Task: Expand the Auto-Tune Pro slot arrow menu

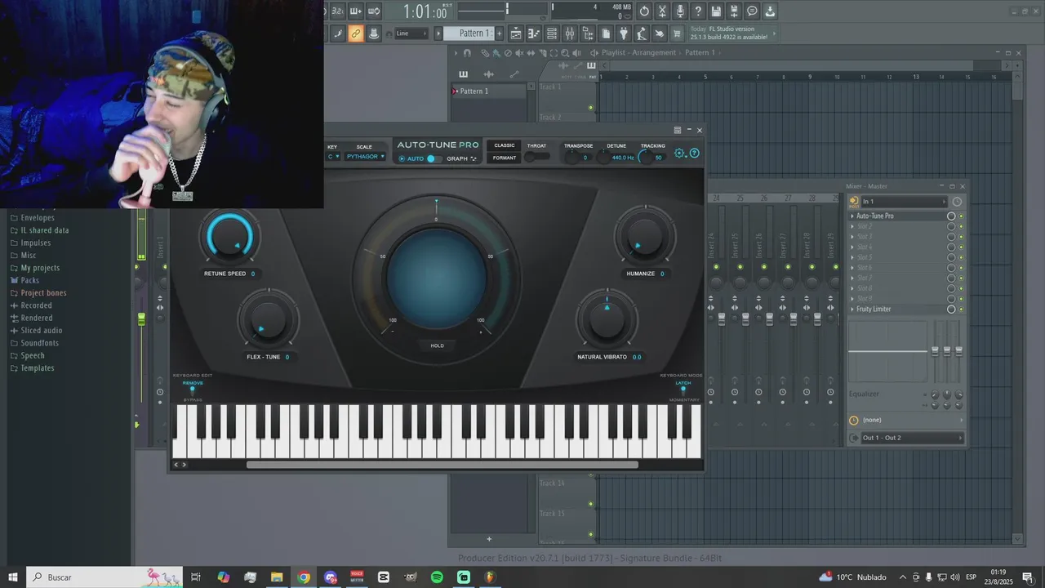Action: click(852, 216)
